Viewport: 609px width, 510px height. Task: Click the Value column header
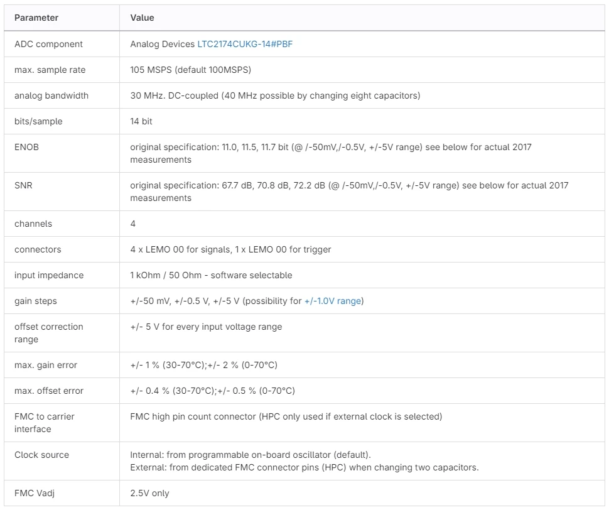tap(142, 18)
